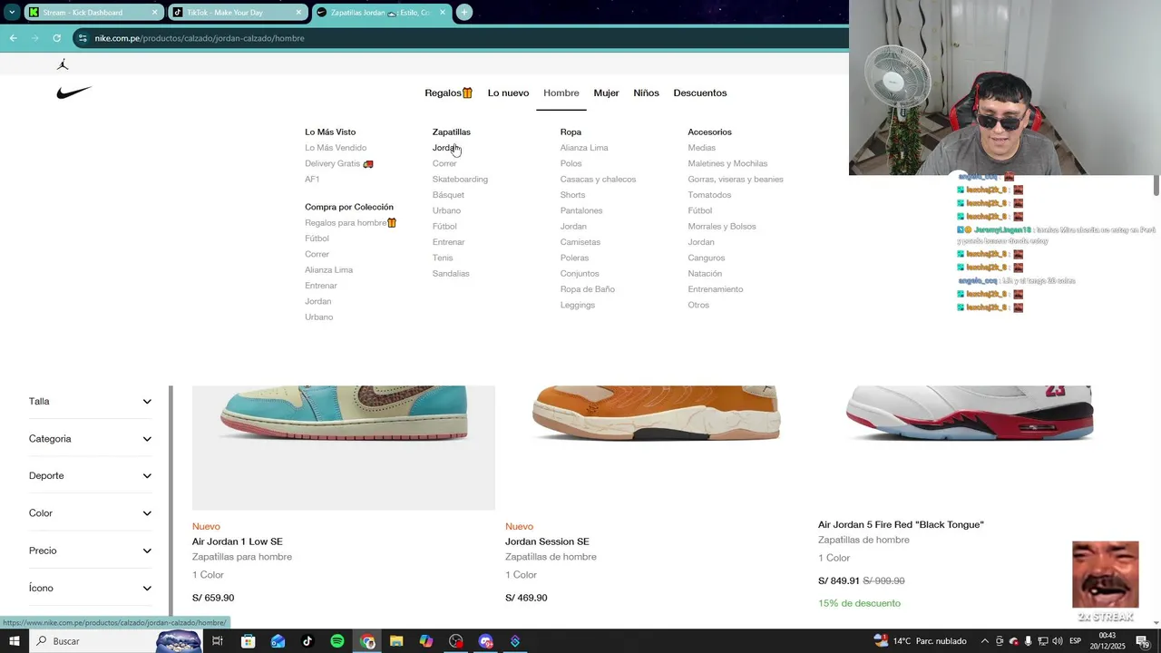Switch to the Stream - Kick Dashboard tab
Screen dimensions: 1161x653
click(93, 13)
